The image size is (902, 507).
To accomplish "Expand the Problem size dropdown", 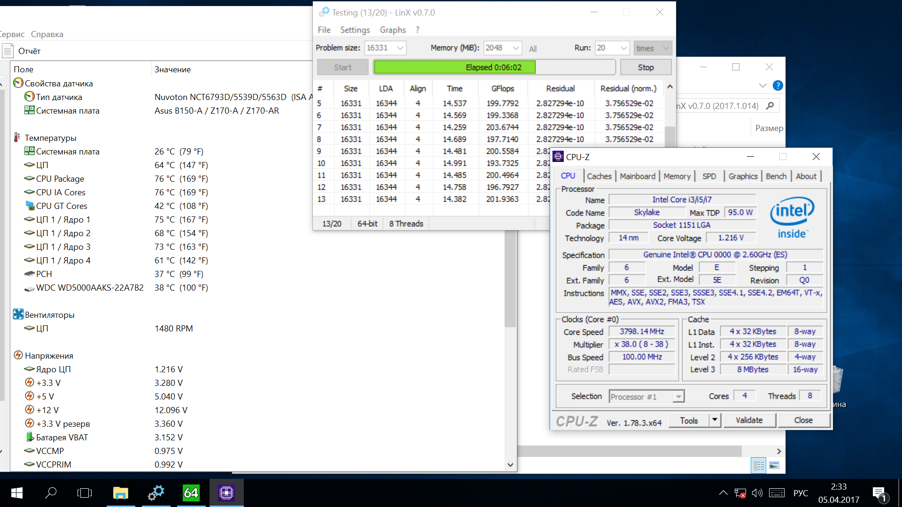I will click(400, 48).
